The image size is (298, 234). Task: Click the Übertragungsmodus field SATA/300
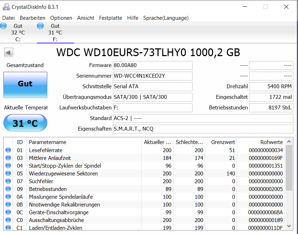[x=153, y=97]
